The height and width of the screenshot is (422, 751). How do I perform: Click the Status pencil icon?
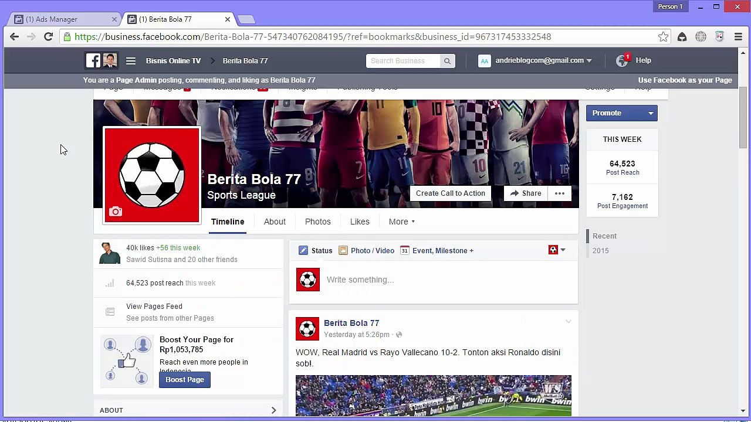pos(303,250)
